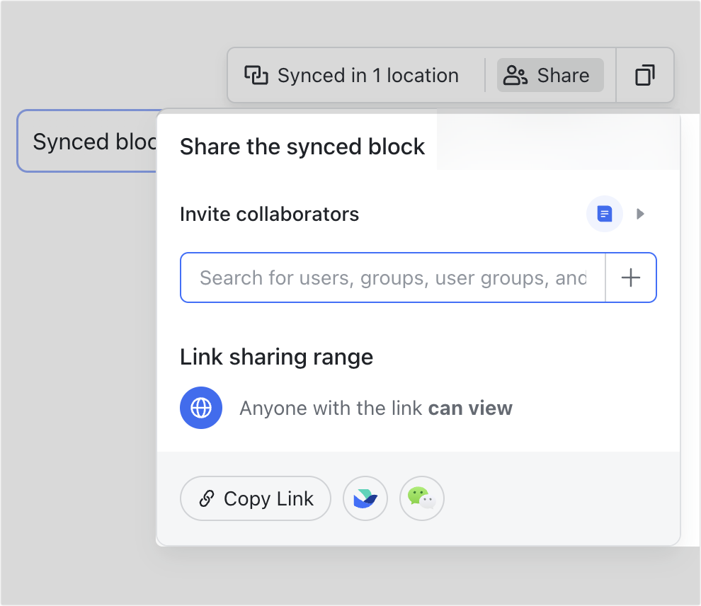Viewport: 701px width, 606px height.
Task: Open the blue document icon near Invite collaborators
Action: (x=604, y=214)
